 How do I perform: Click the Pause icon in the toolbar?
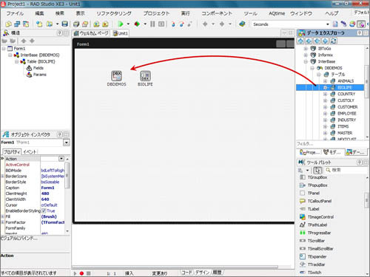click(152, 24)
